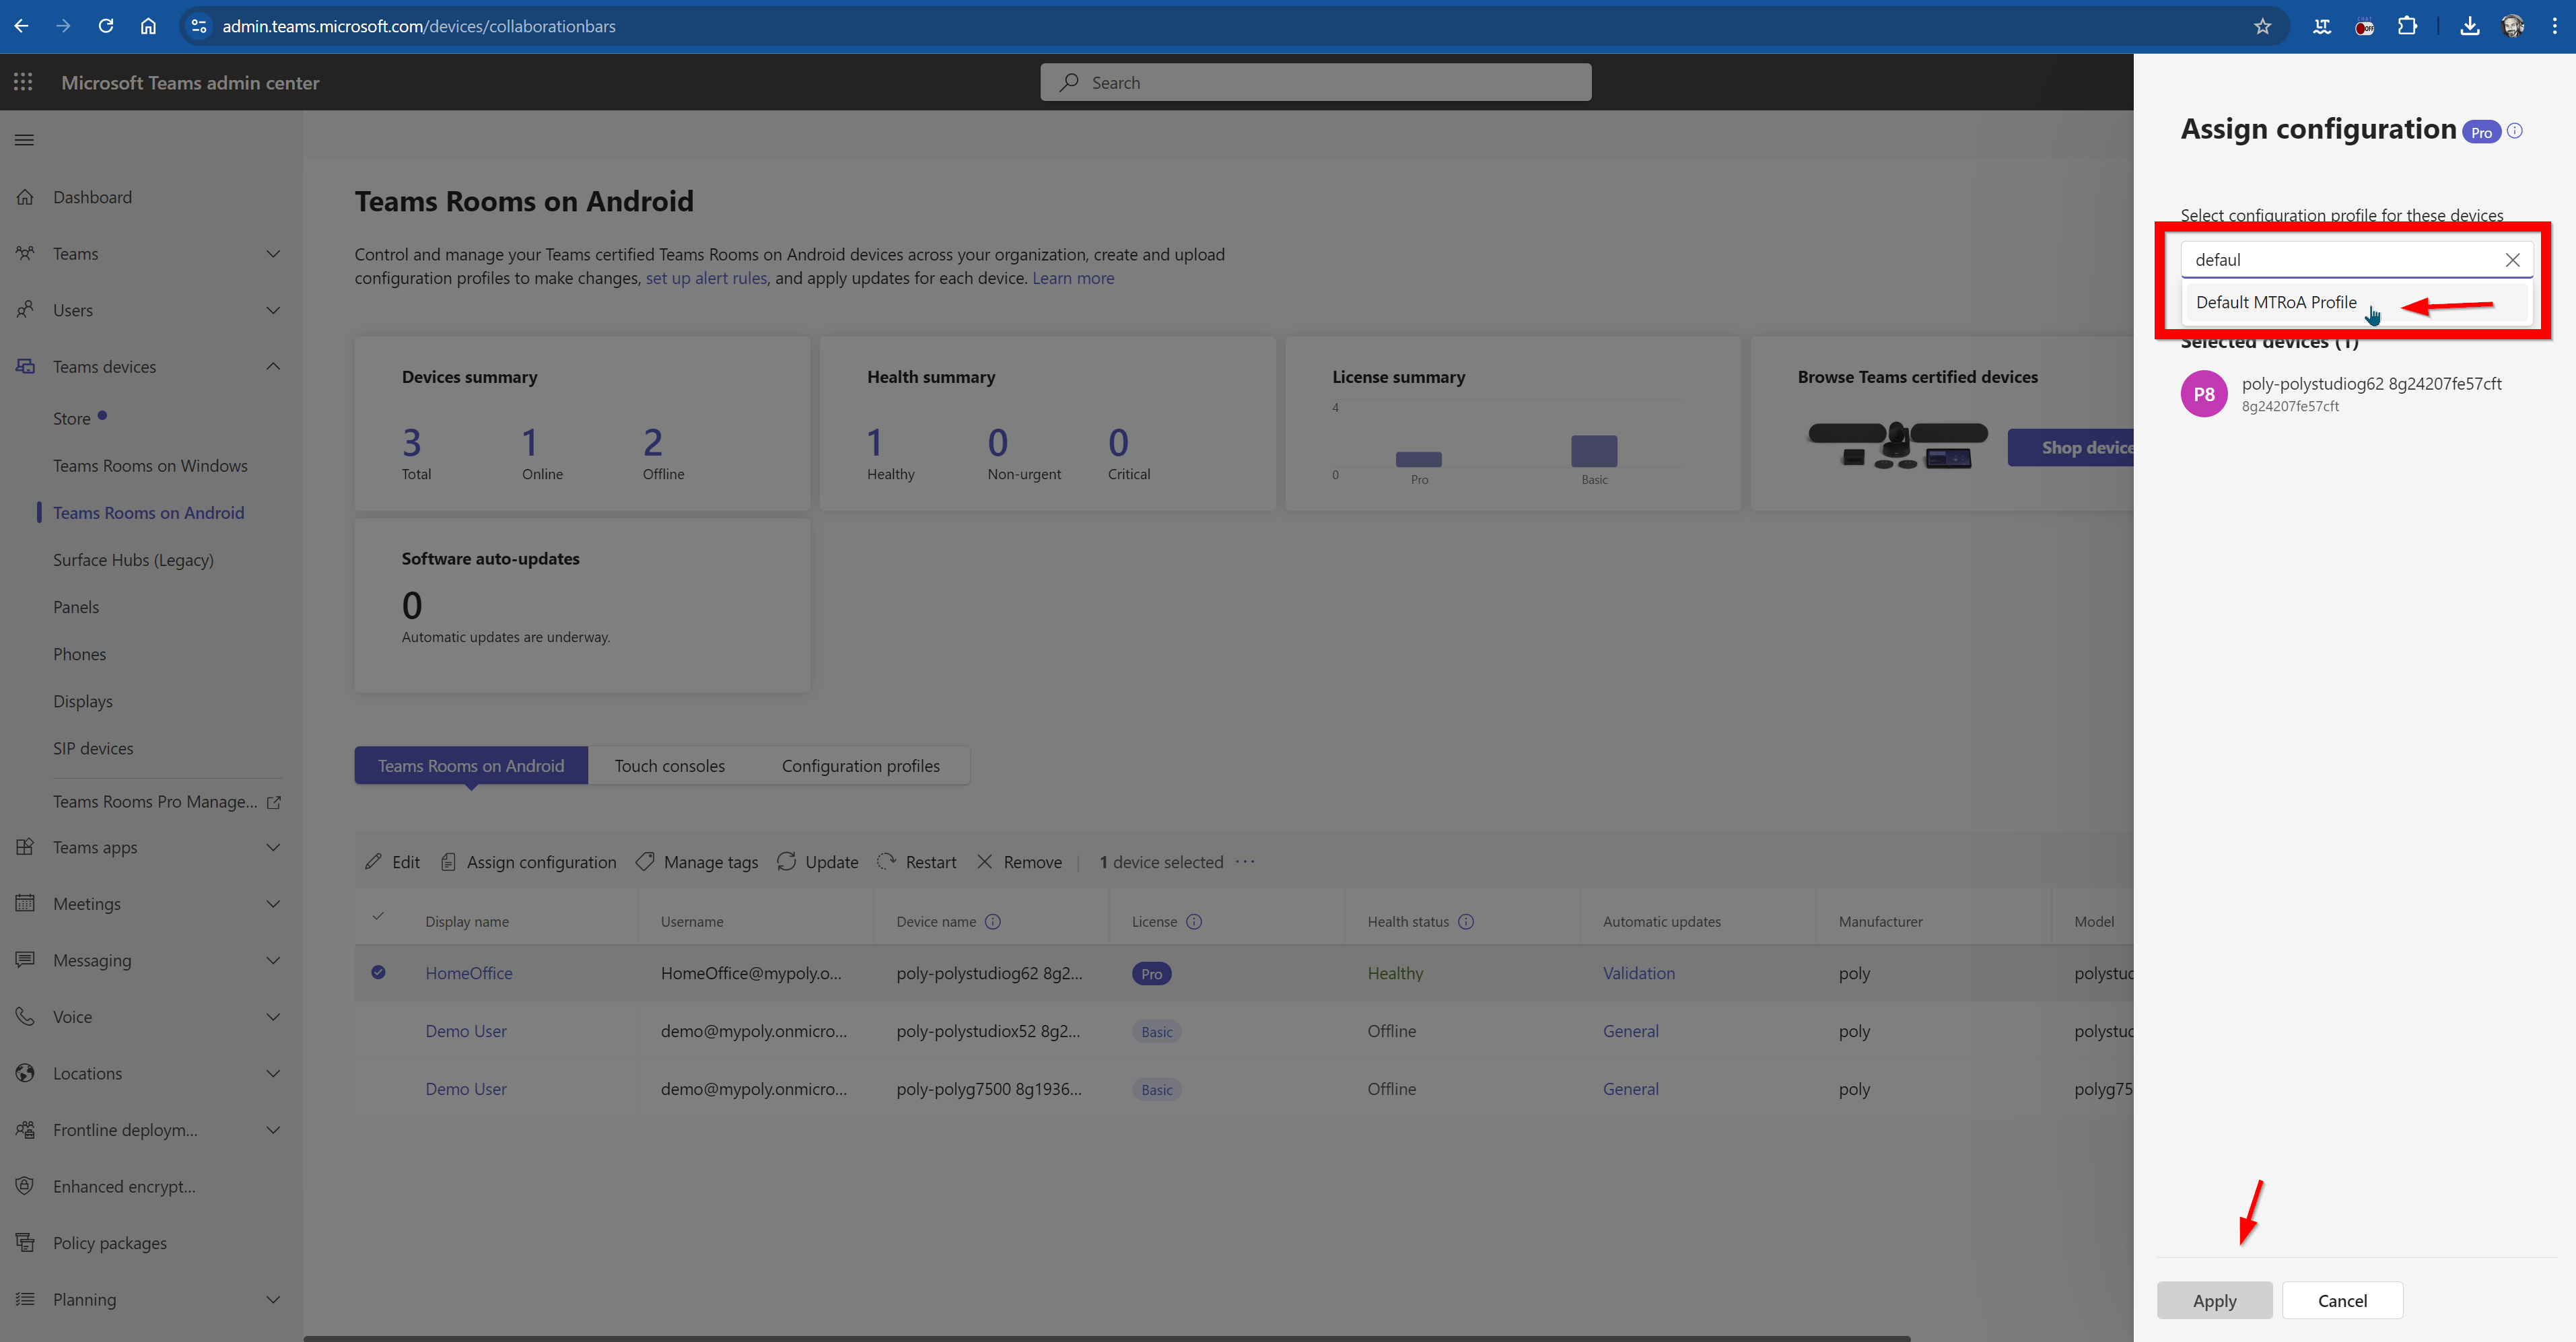
Task: Clear the configuration profile search text
Action: [2511, 260]
